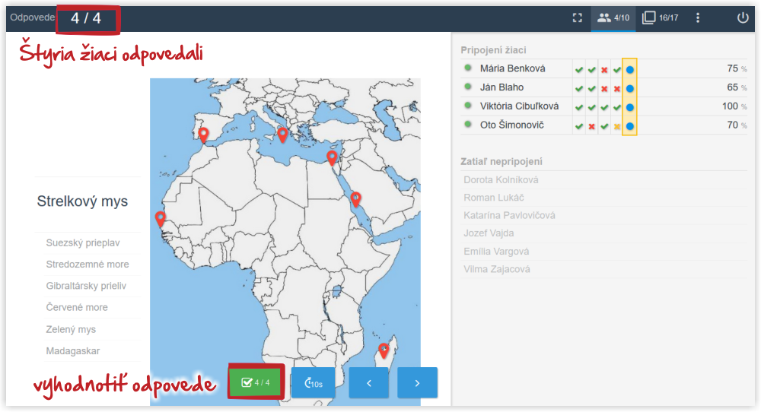This screenshot has width=761, height=412.
Task: Click Ján Blaho's red cross answer mark
Action: (604, 88)
